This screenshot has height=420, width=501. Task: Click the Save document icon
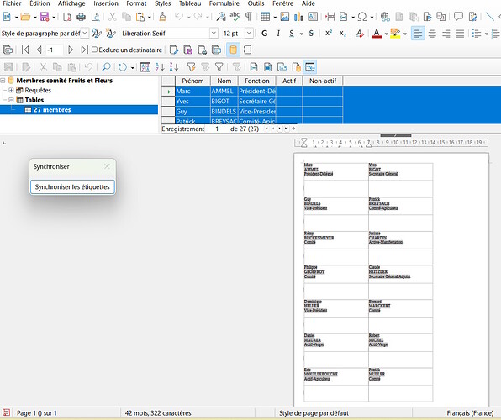click(x=44, y=17)
